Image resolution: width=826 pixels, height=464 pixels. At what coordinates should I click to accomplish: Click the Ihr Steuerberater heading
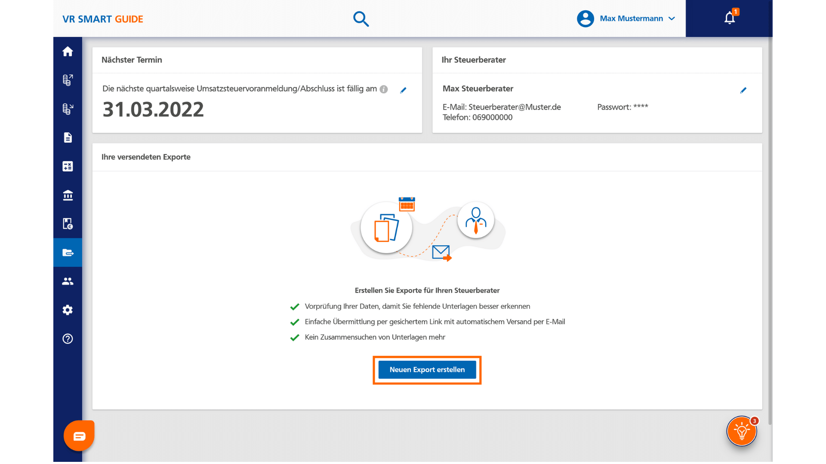[x=474, y=60]
